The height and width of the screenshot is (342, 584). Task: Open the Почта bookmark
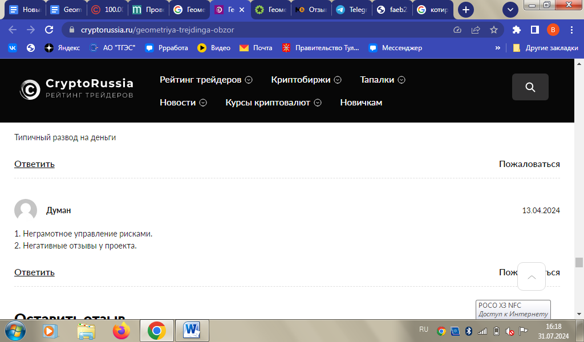(x=256, y=48)
